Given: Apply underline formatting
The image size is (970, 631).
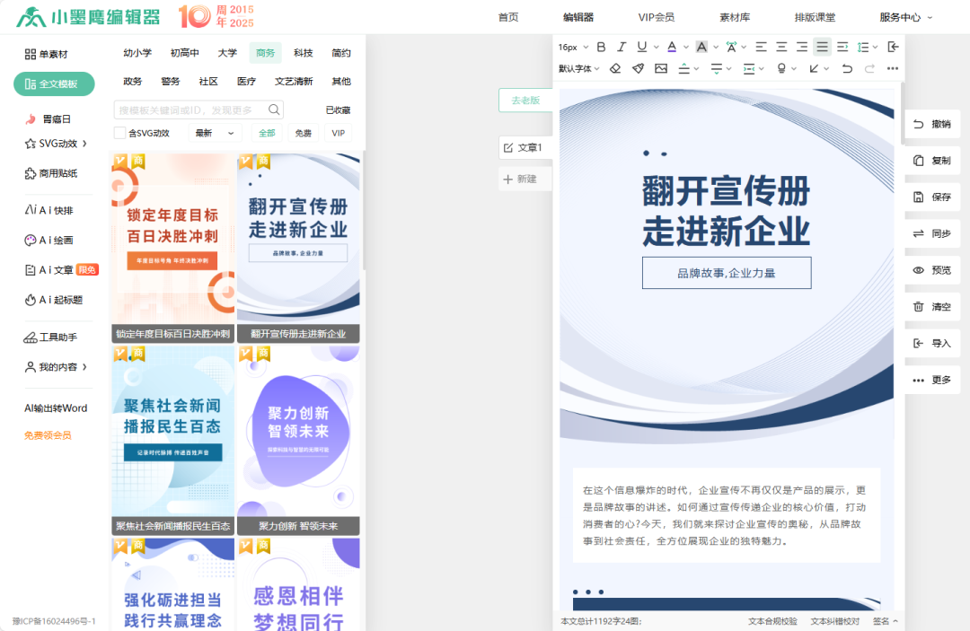Looking at the screenshot, I should coord(641,46).
